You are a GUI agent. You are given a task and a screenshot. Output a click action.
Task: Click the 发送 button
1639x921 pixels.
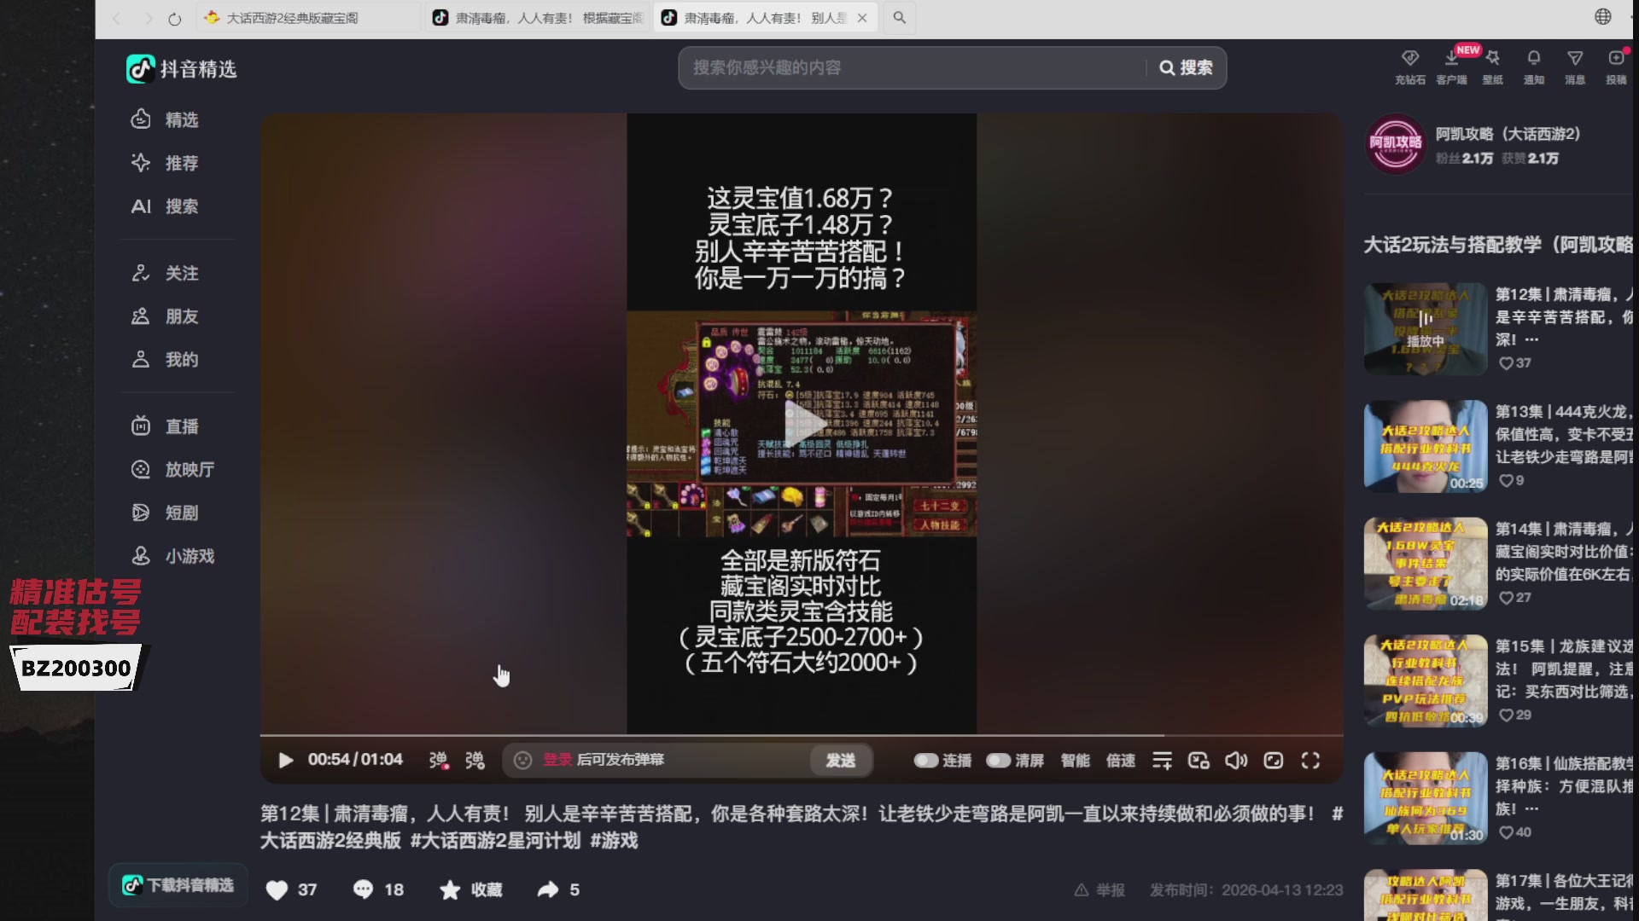(x=841, y=760)
